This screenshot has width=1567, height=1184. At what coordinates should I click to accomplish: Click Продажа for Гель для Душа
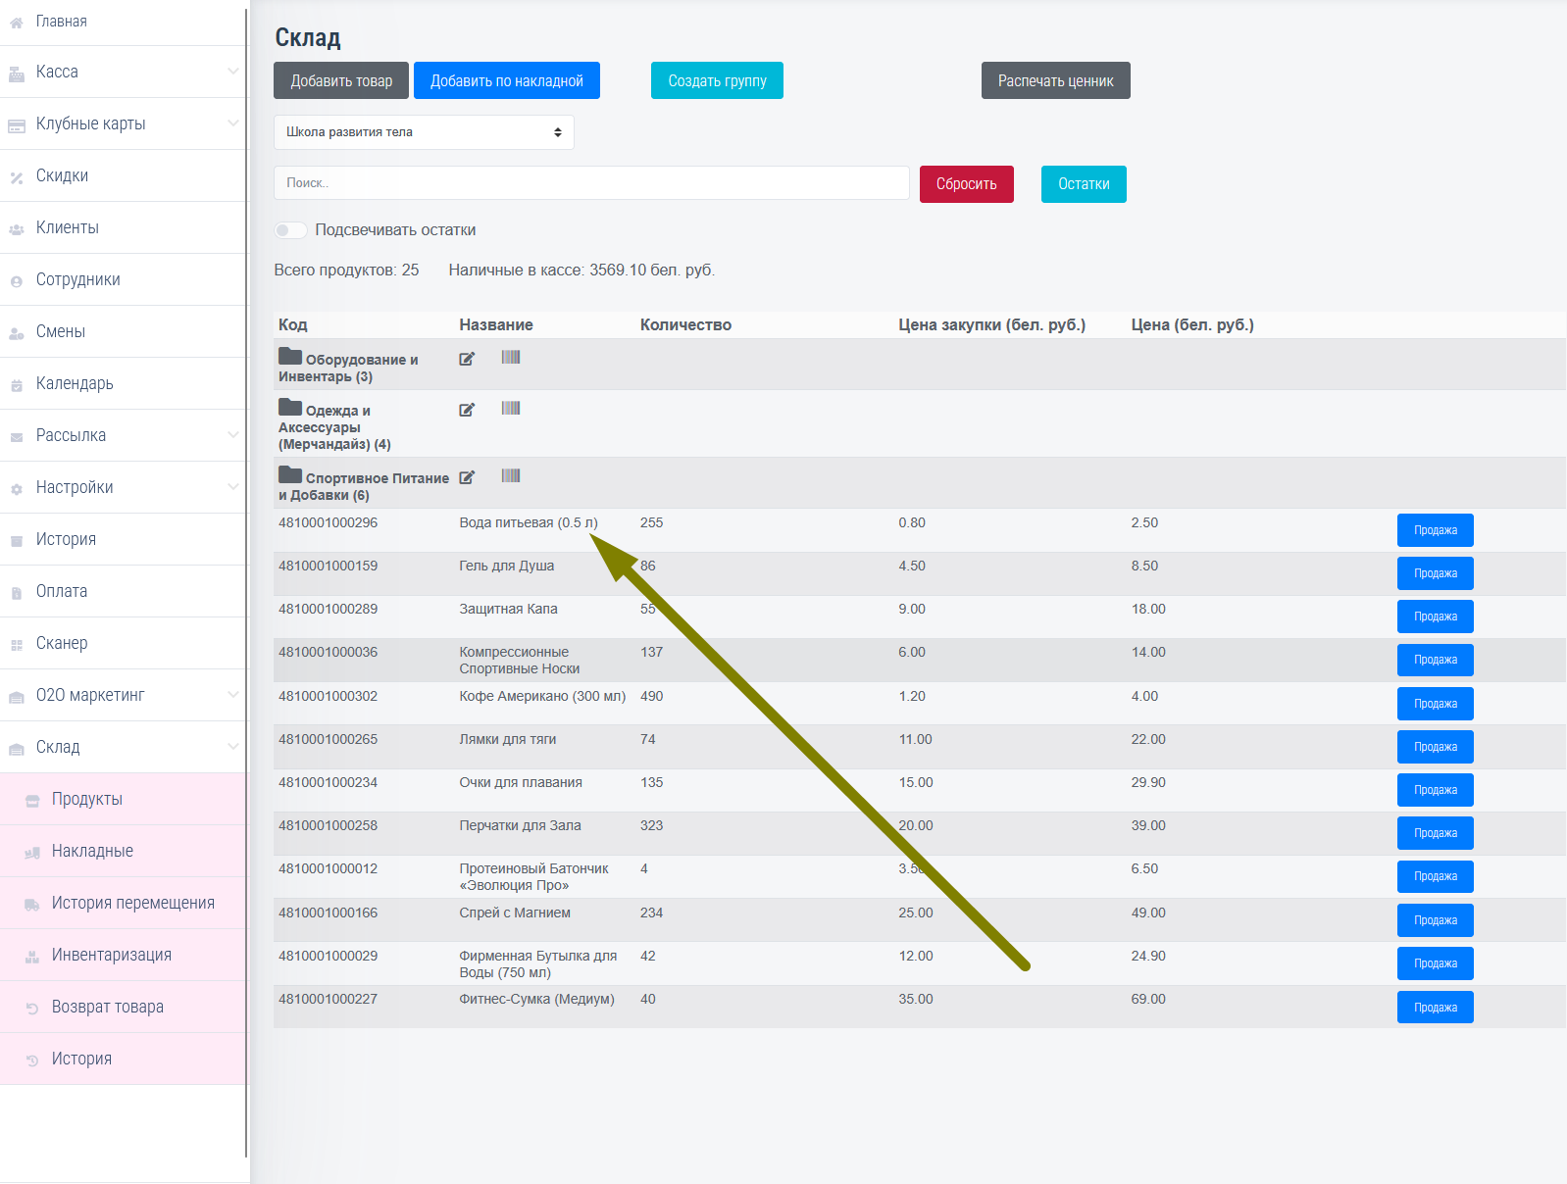click(1435, 573)
